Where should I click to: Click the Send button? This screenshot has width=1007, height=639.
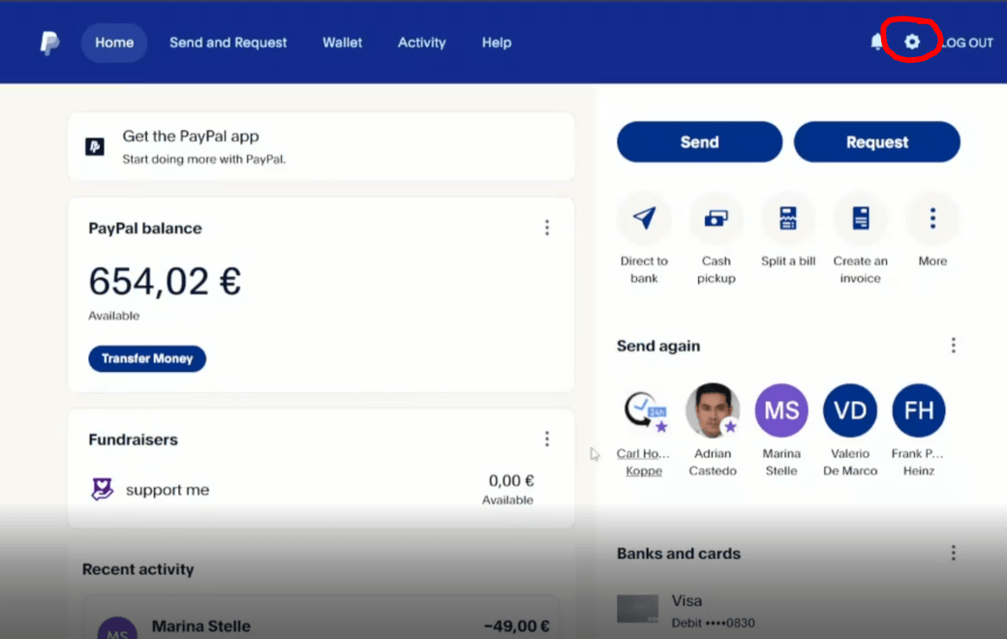pyautogui.click(x=700, y=142)
